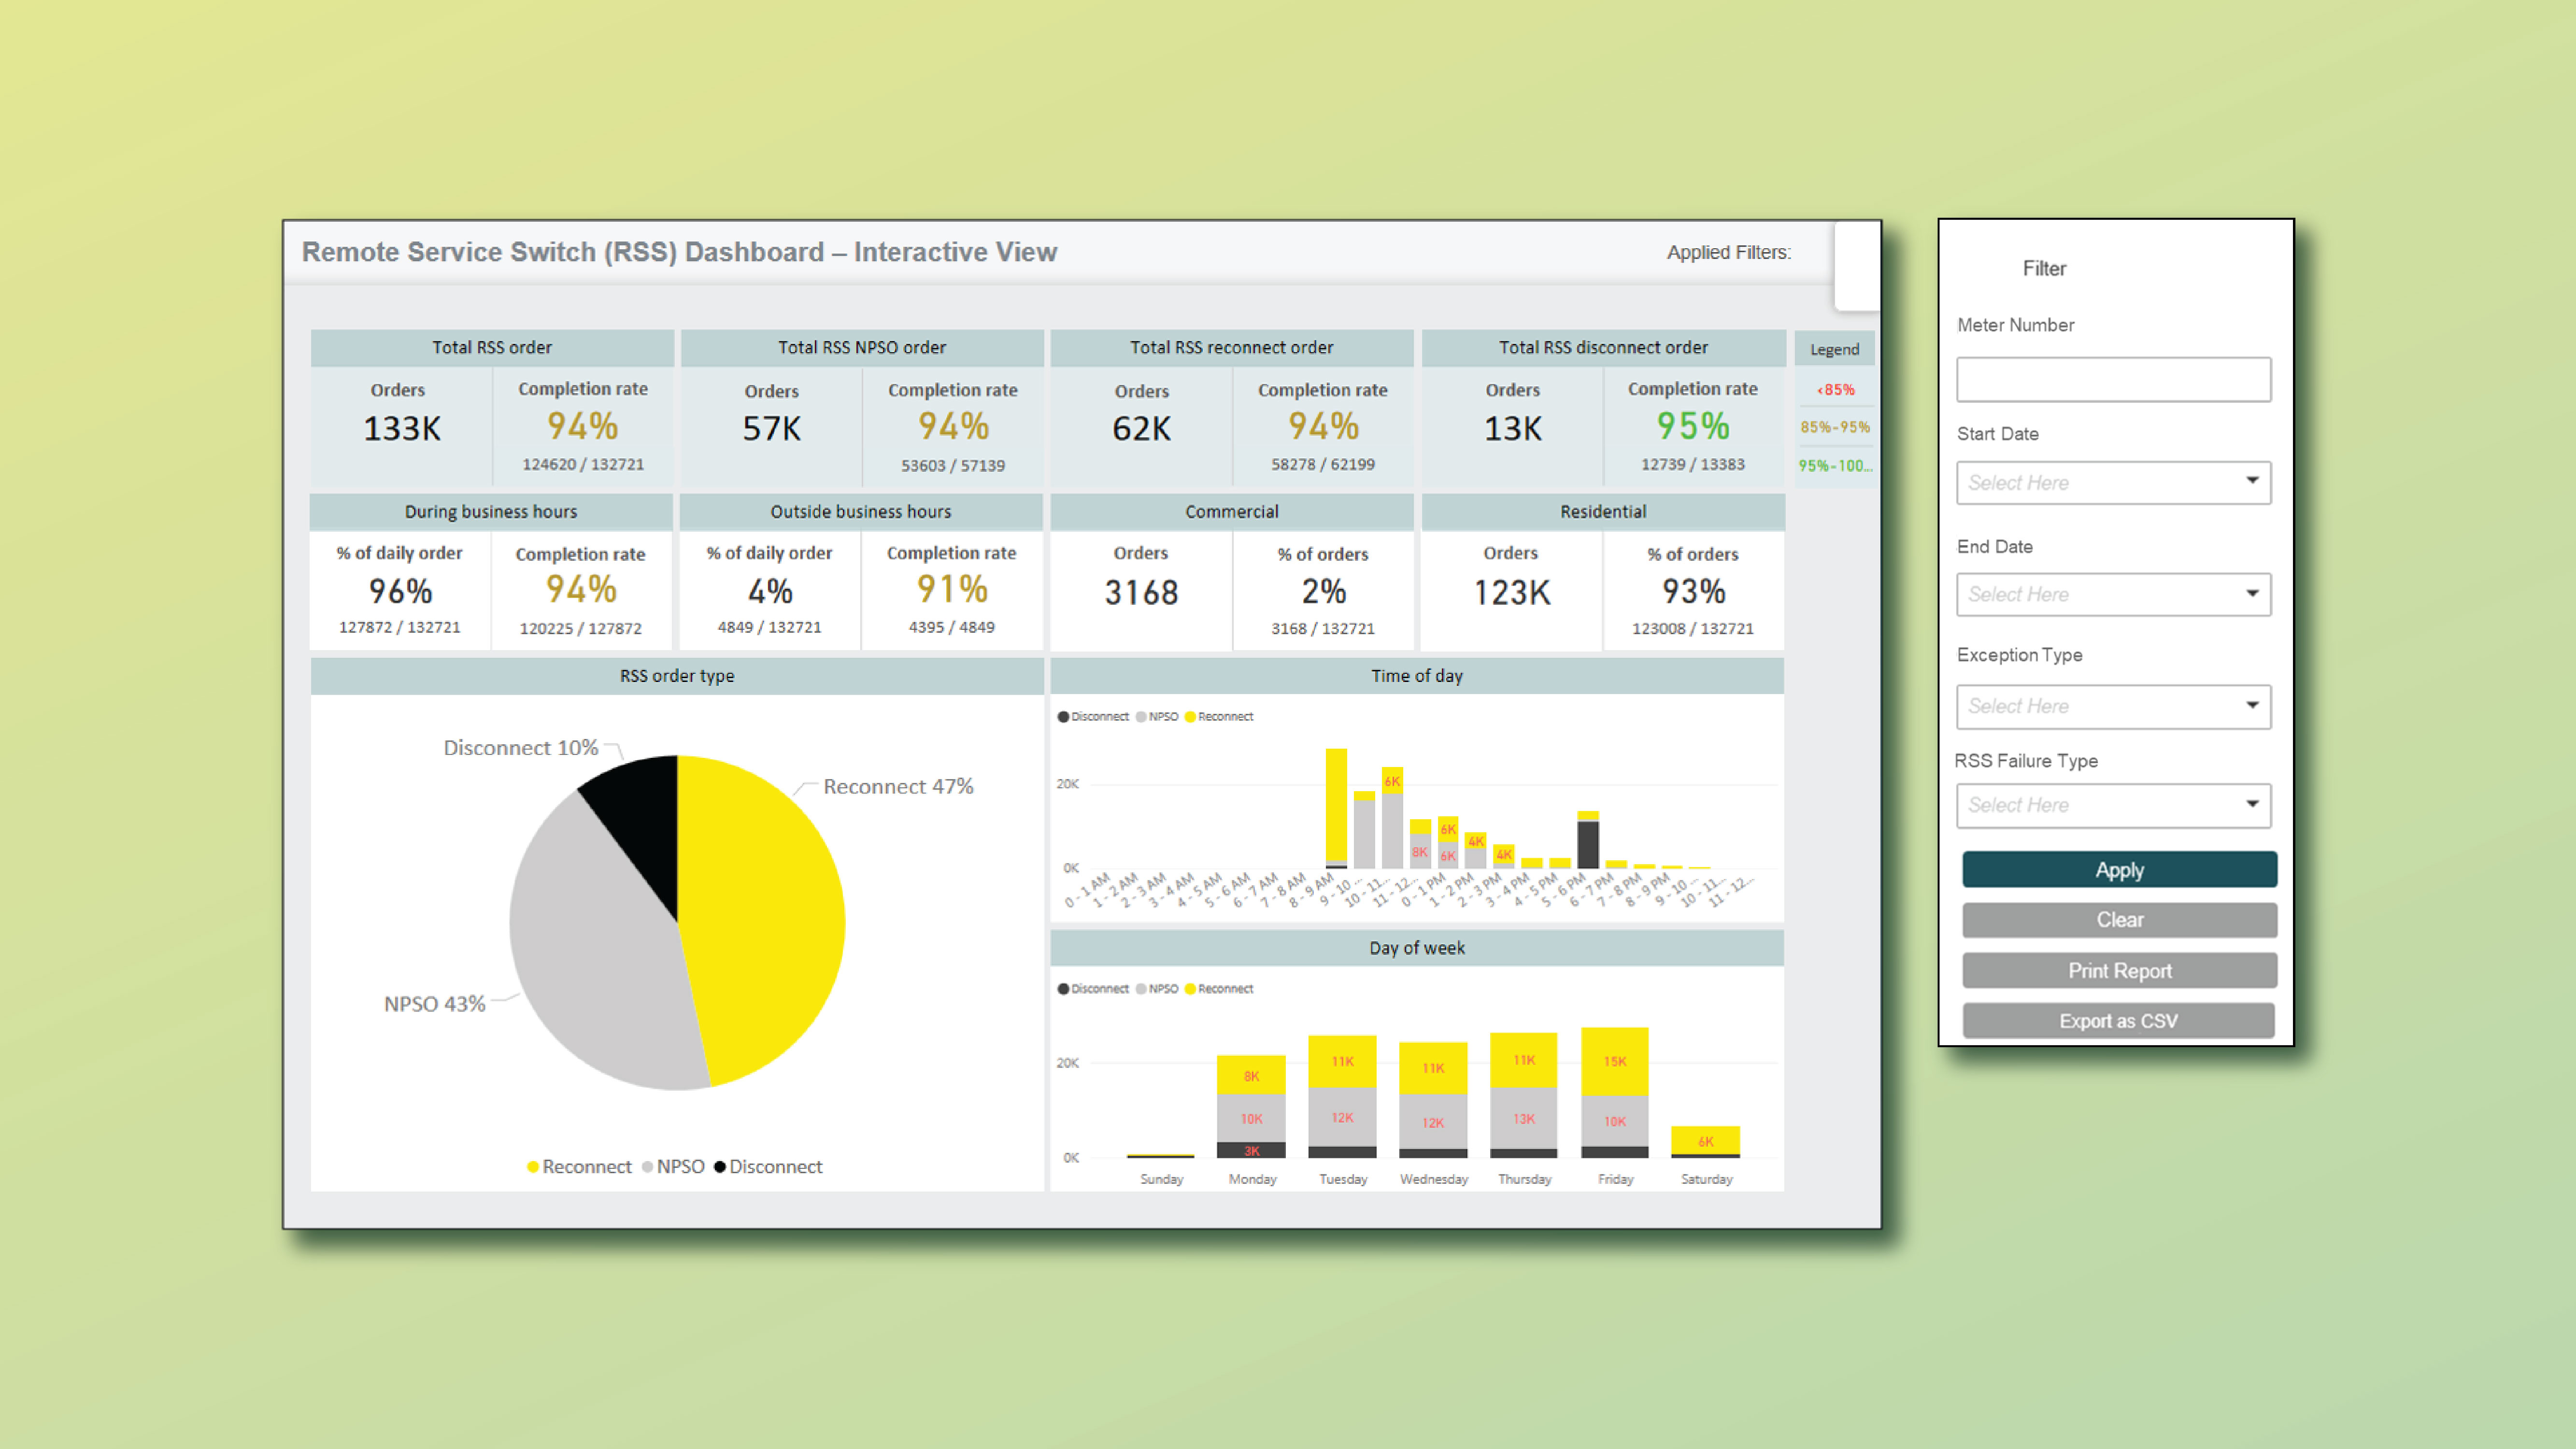This screenshot has width=2576, height=1449.
Task: Click the 133K total RSS orders value
Action: point(401,429)
